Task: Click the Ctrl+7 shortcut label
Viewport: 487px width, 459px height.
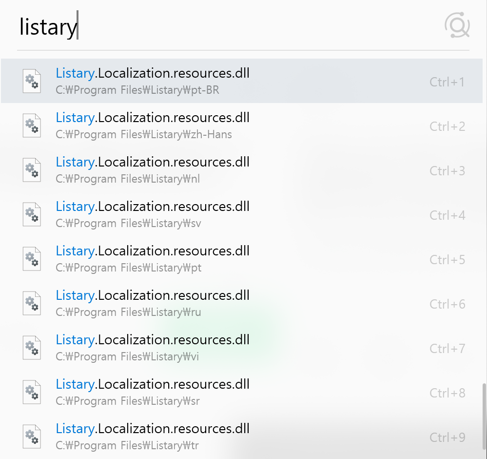Action: pos(447,349)
